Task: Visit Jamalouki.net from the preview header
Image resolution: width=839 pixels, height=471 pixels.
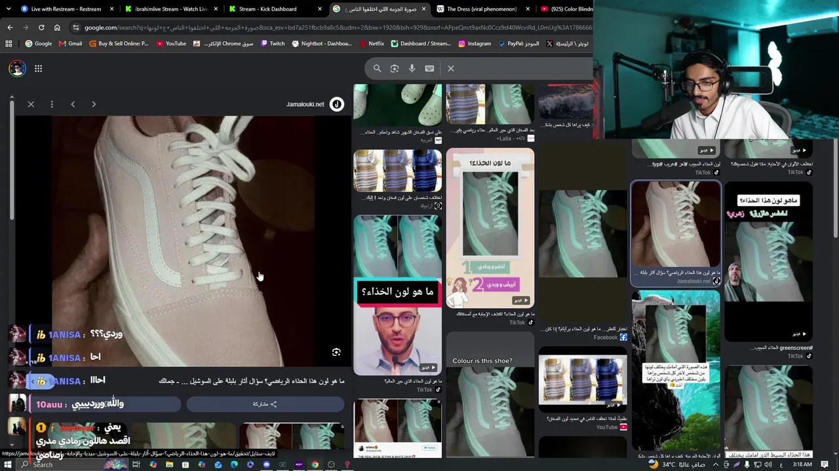Action: (x=305, y=104)
